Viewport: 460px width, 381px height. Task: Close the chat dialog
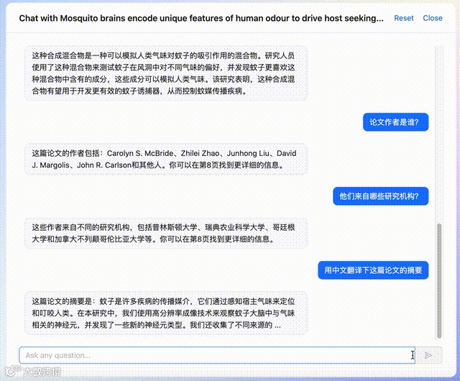433,18
